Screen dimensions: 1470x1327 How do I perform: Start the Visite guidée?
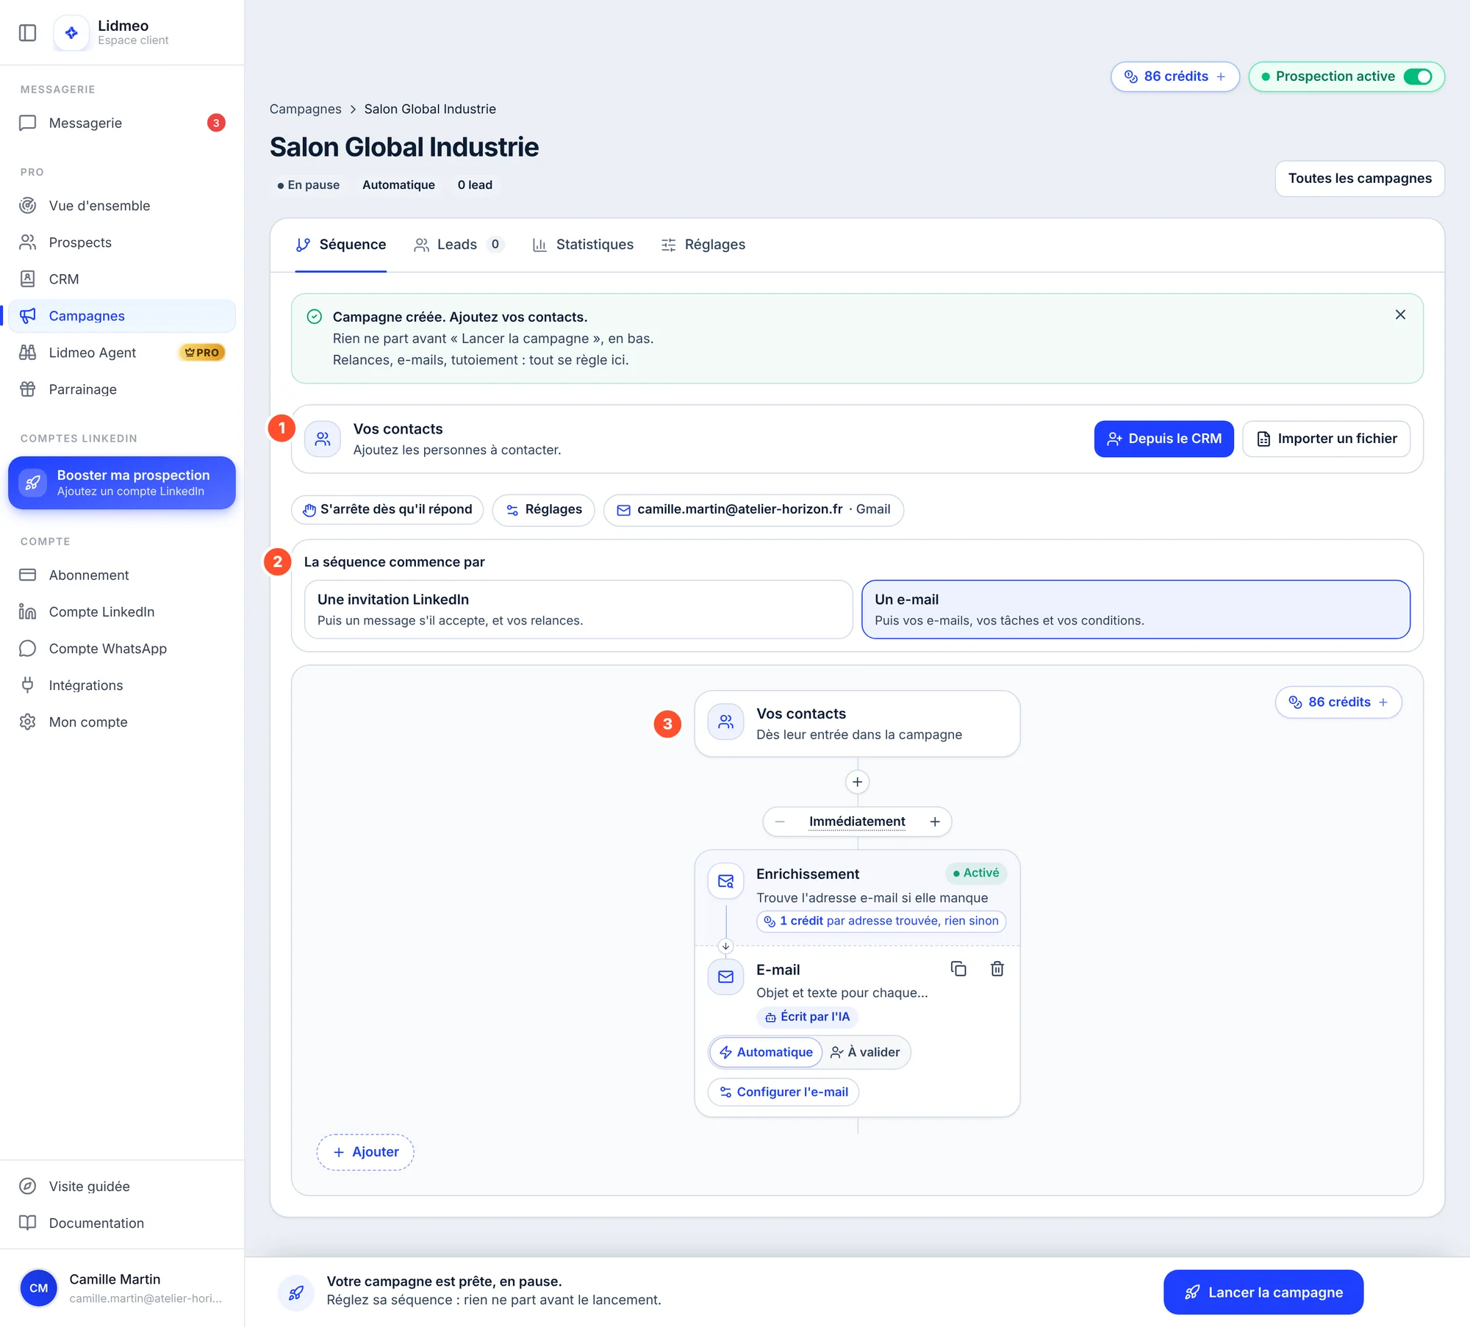tap(122, 1187)
